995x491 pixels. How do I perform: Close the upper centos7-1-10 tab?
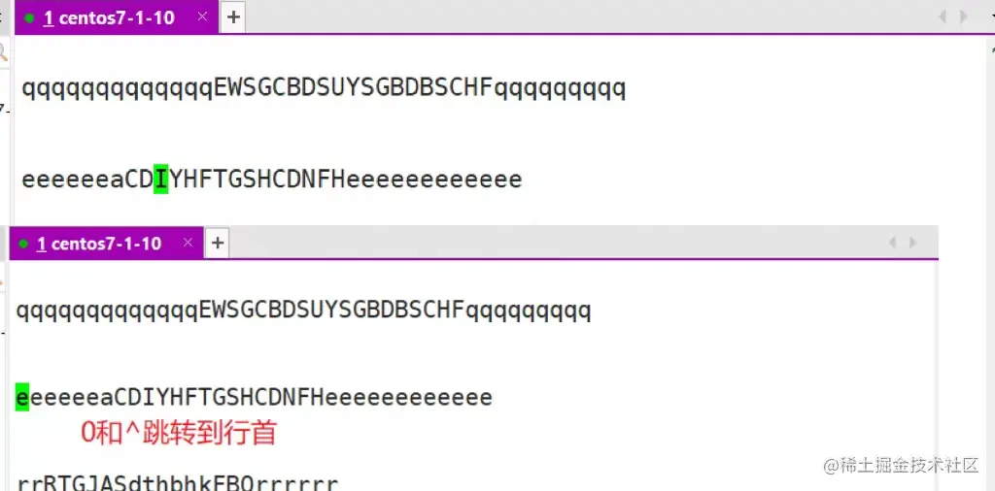coord(202,16)
